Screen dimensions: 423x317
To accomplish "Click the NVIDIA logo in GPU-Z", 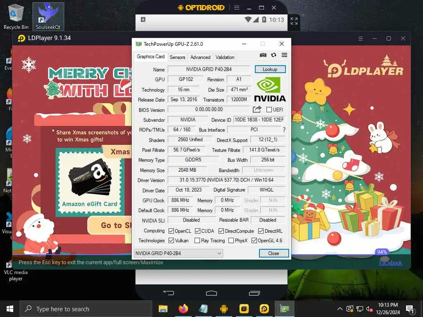I will 270,89.
